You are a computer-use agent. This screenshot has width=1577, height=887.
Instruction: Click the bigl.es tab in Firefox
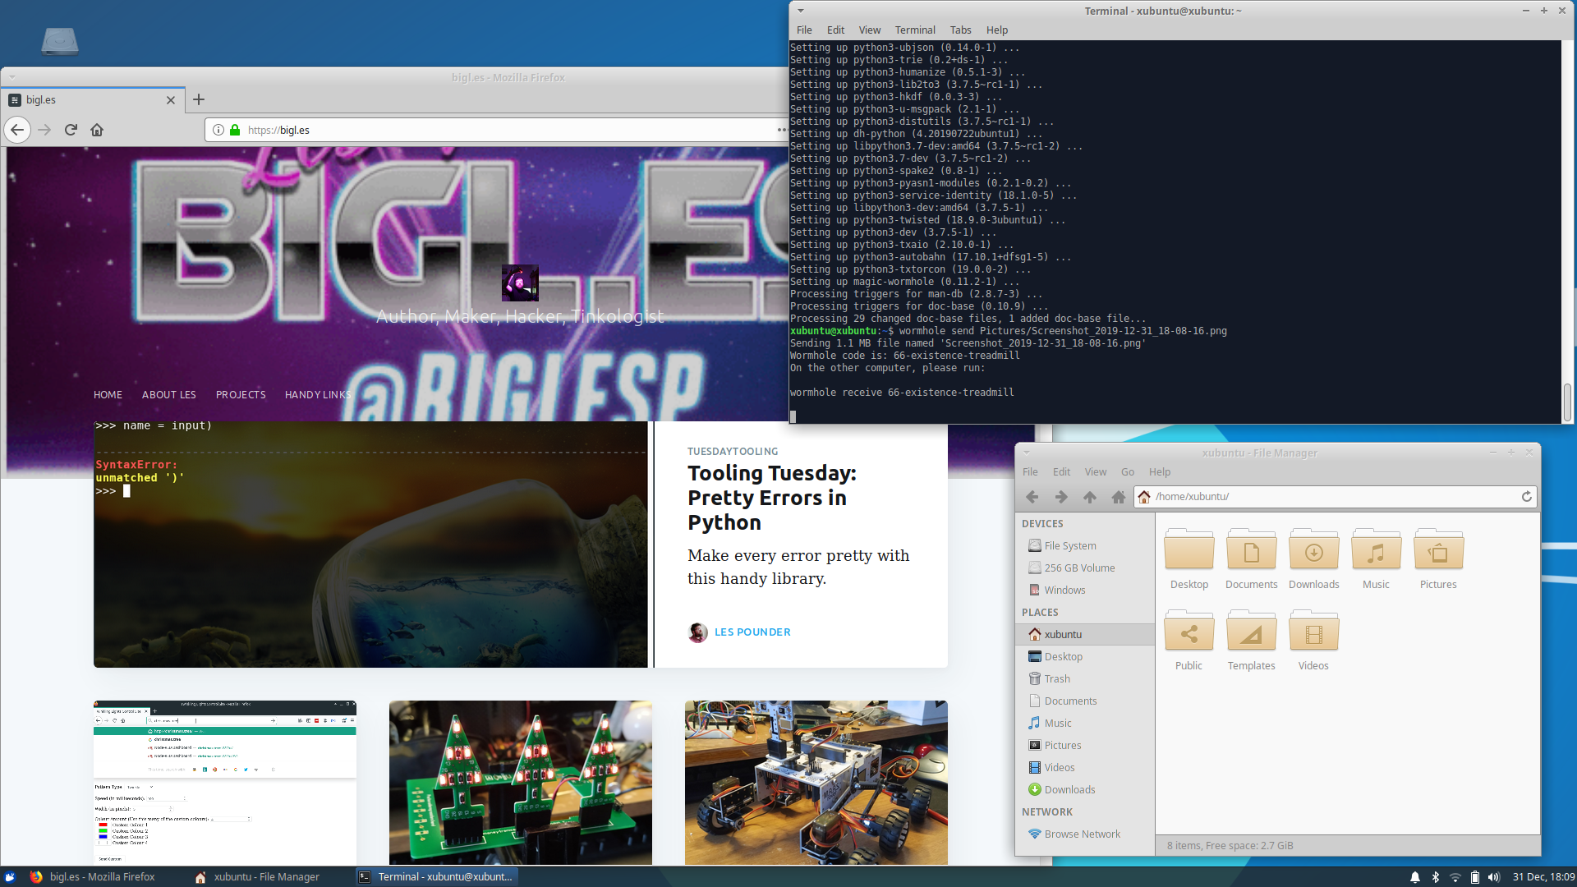pos(92,99)
